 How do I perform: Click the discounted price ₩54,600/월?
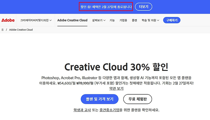tap(66, 83)
